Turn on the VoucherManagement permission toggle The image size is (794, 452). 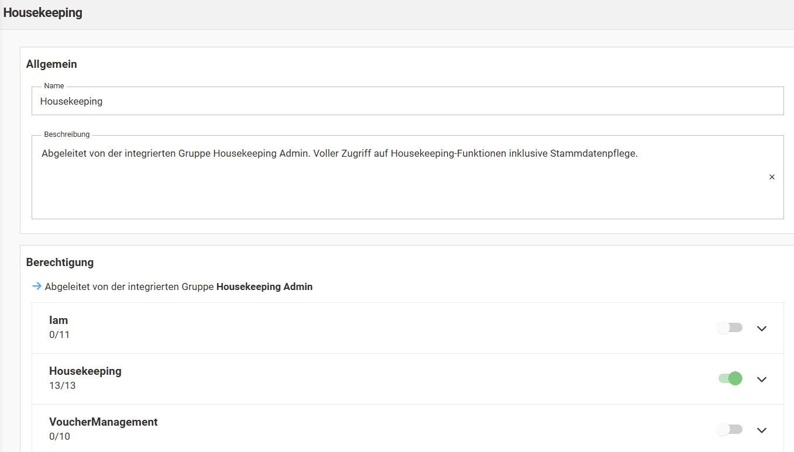click(x=729, y=430)
